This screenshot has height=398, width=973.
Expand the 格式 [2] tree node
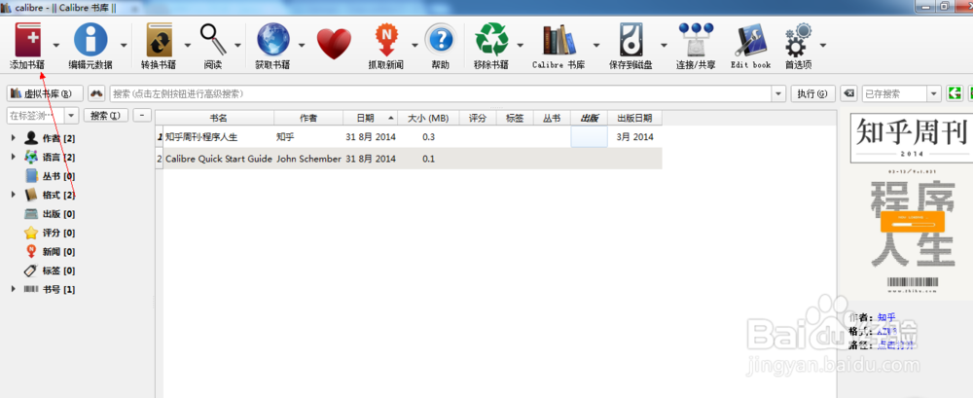coord(15,195)
